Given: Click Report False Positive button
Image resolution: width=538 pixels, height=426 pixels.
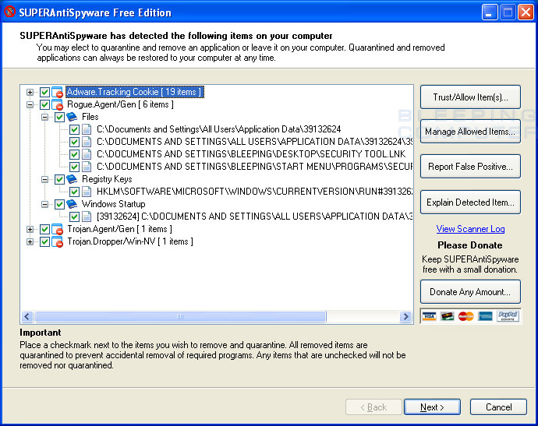Looking at the screenshot, I should (470, 167).
